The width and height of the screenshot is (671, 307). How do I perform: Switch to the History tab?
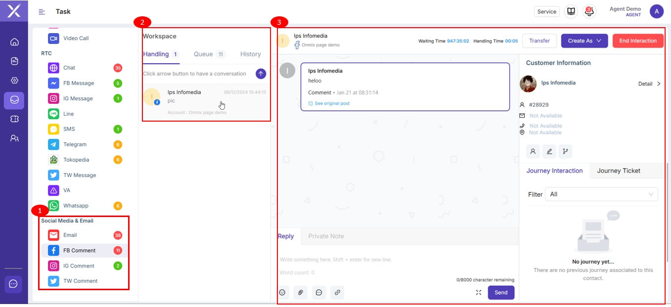point(250,54)
